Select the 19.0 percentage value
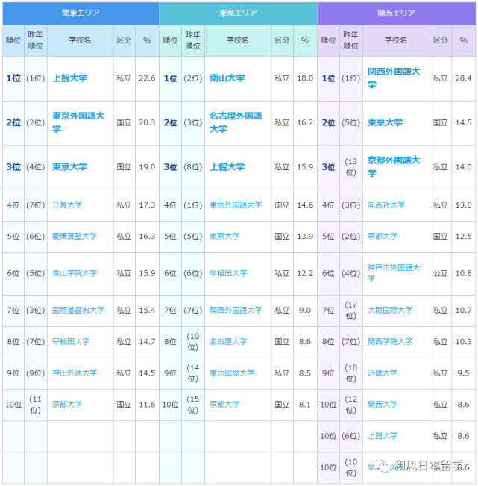Image resolution: width=478 pixels, height=486 pixels. coord(147,166)
